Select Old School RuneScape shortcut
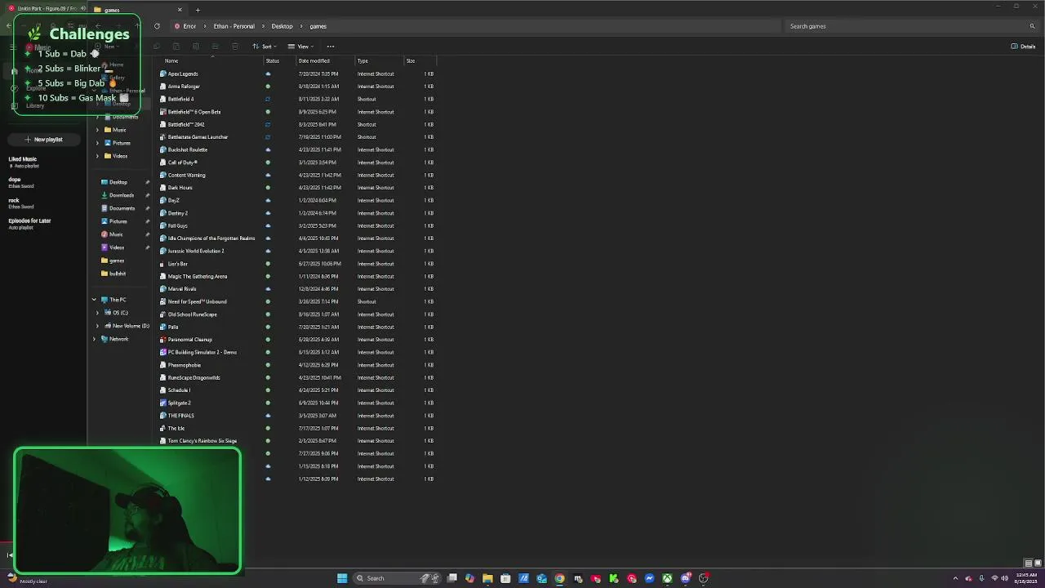The height and width of the screenshot is (588, 1045). 192,314
